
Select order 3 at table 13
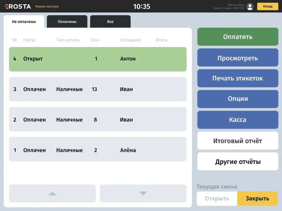(98, 89)
